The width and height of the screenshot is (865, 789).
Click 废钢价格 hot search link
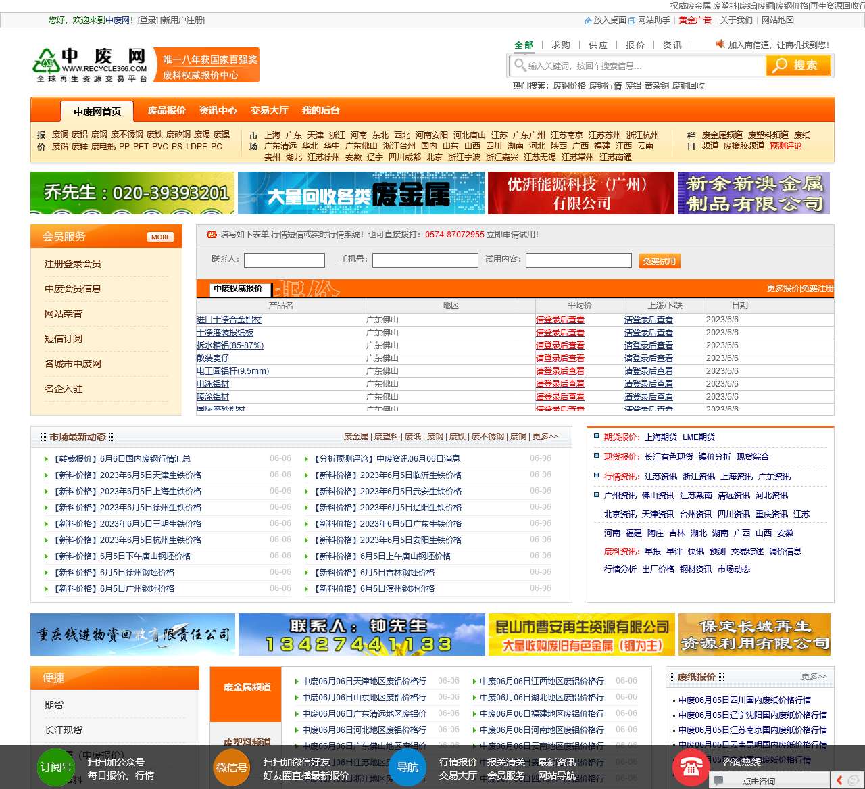570,86
